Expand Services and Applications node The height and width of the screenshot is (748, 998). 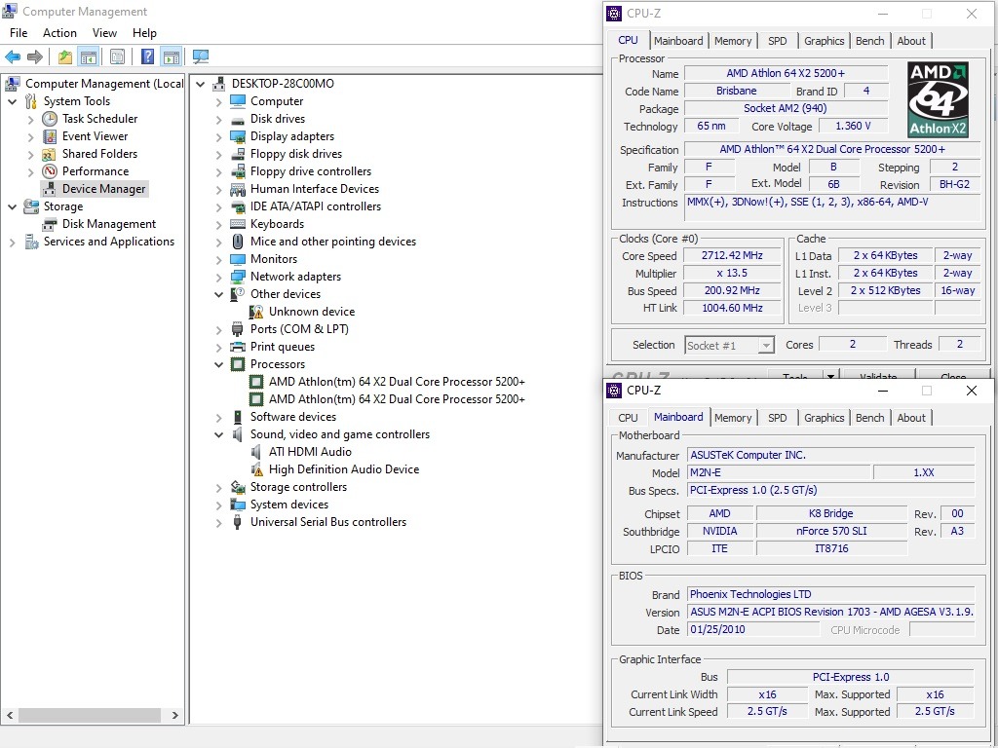(x=12, y=243)
